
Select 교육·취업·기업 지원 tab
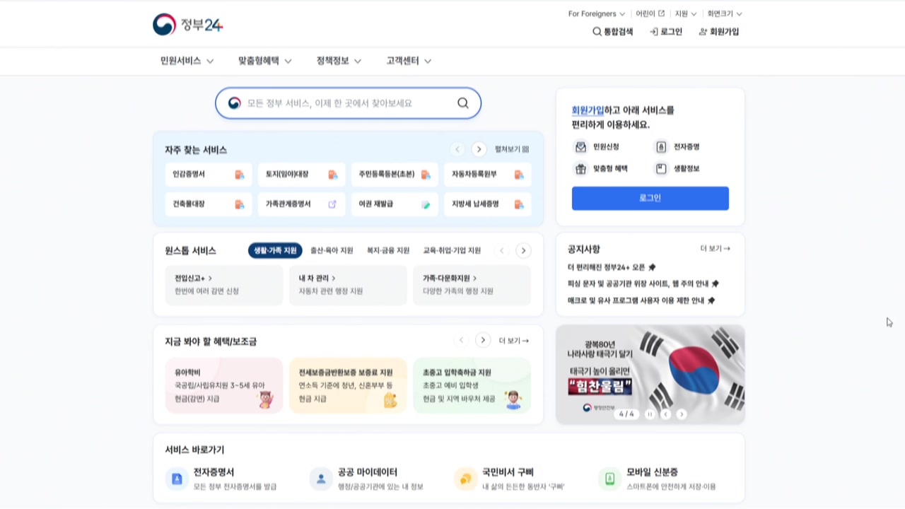tap(452, 250)
